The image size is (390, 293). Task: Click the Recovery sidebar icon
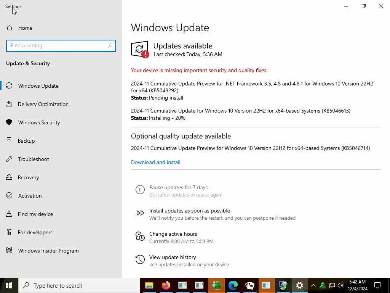(9, 177)
